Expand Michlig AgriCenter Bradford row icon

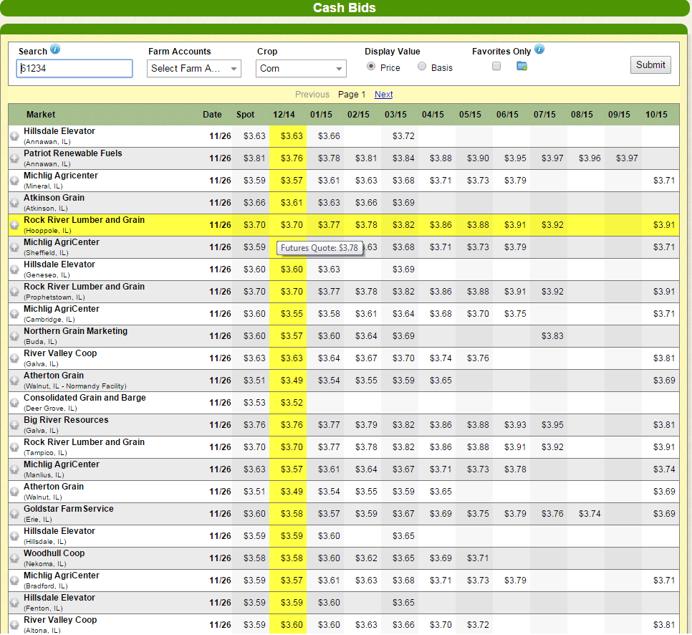coord(14,581)
